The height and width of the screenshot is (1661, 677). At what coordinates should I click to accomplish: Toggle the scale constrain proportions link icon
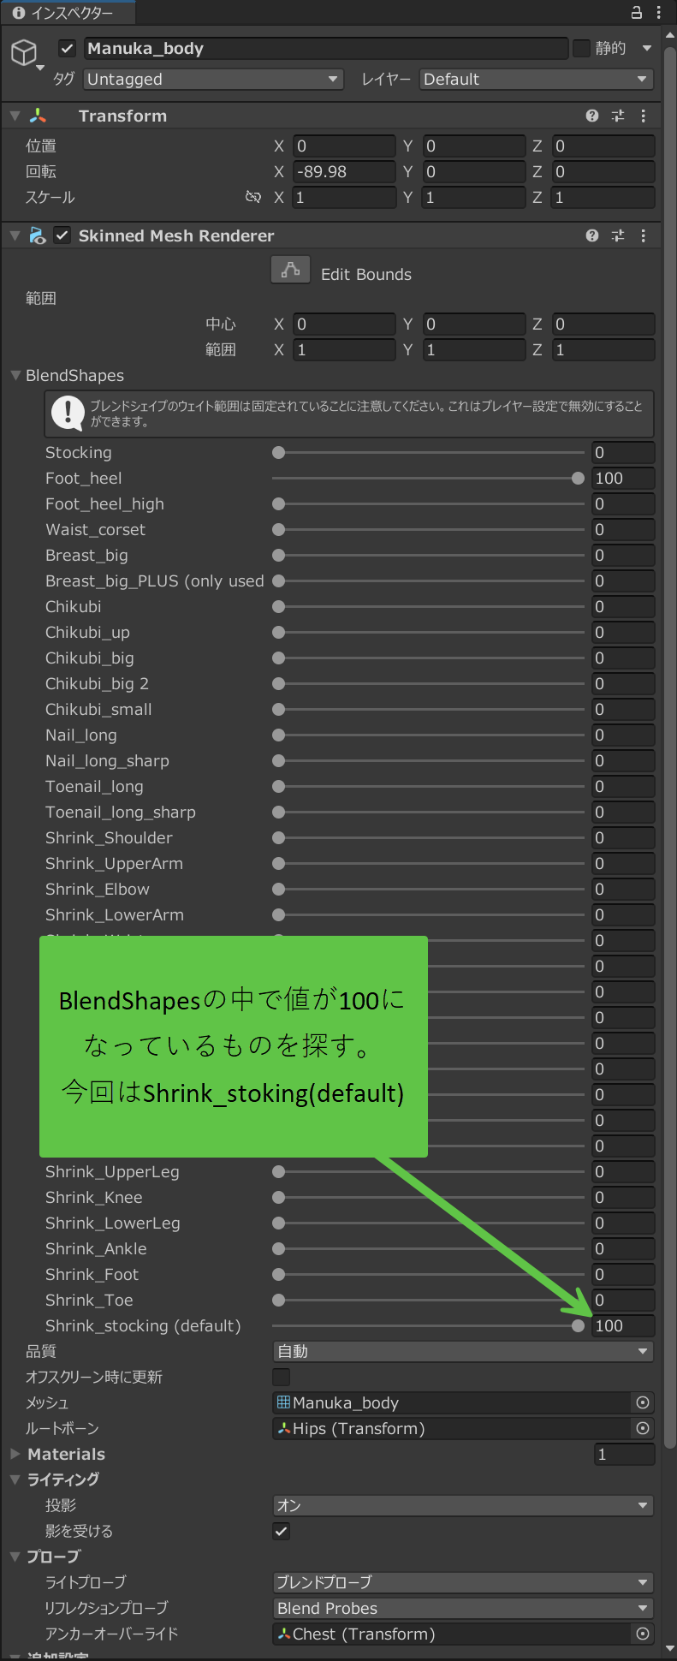(252, 197)
